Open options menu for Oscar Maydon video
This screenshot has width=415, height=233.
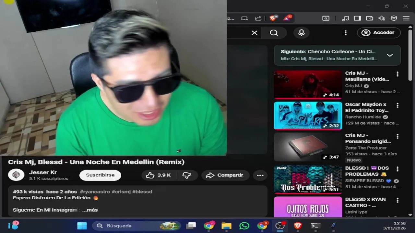pos(397,105)
